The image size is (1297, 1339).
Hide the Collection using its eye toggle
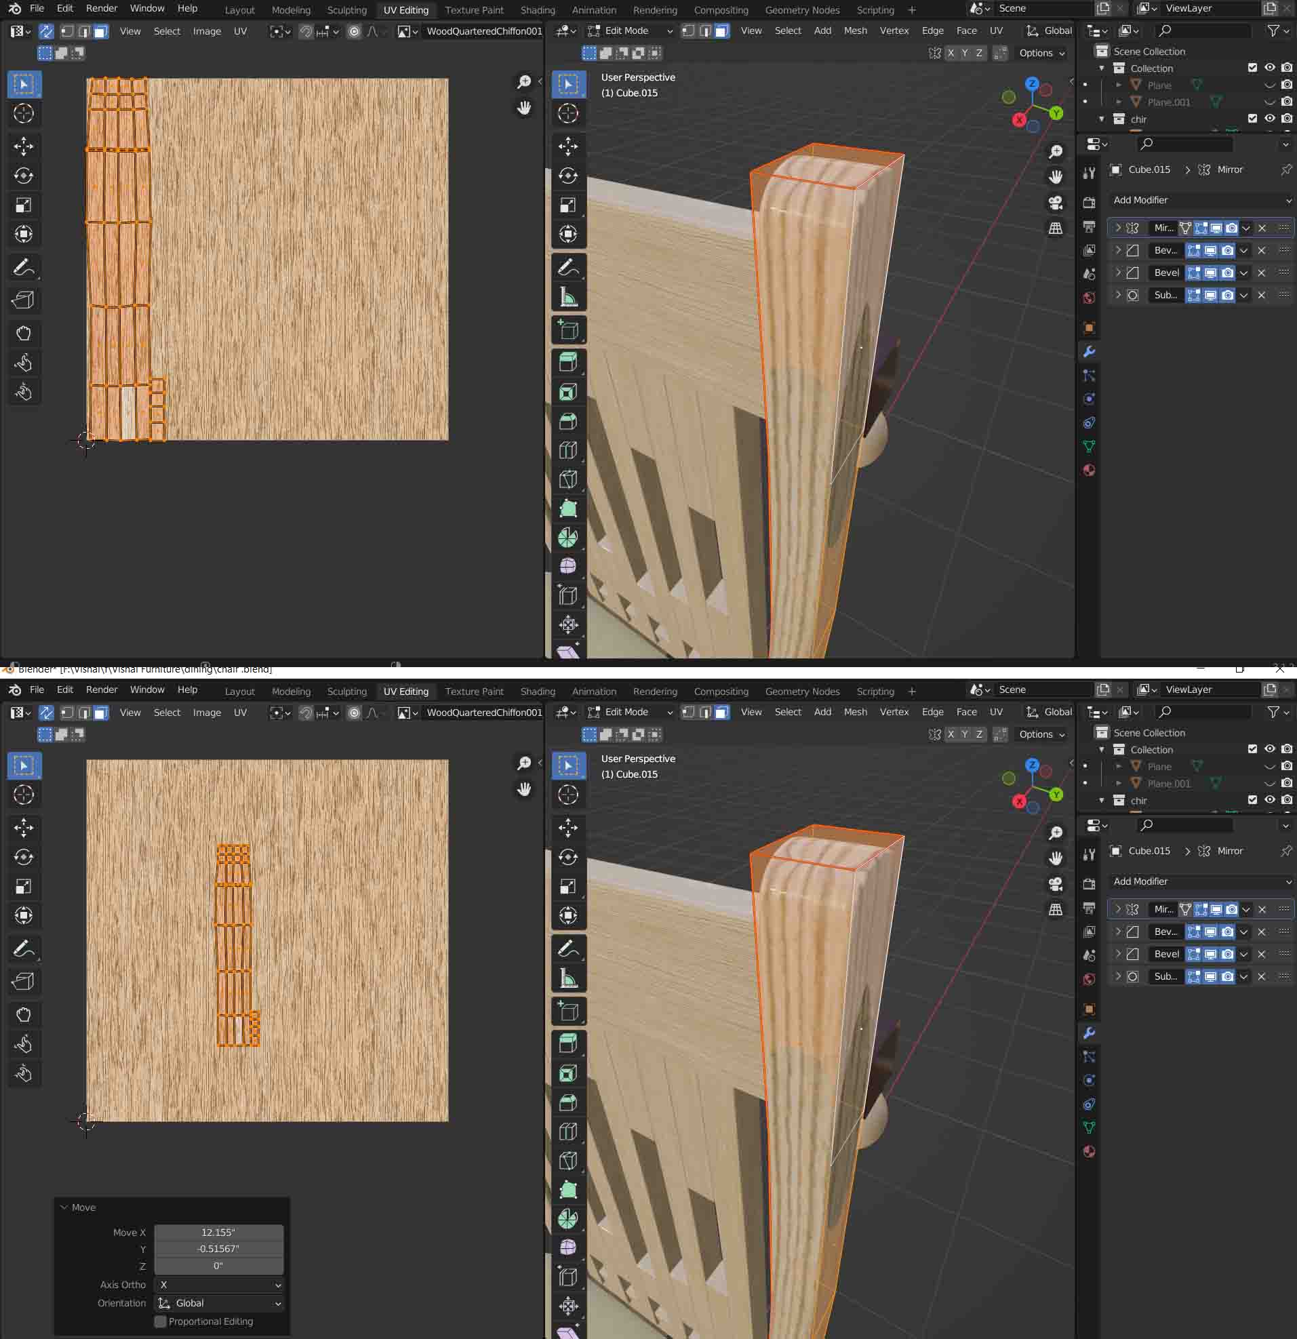(x=1270, y=68)
